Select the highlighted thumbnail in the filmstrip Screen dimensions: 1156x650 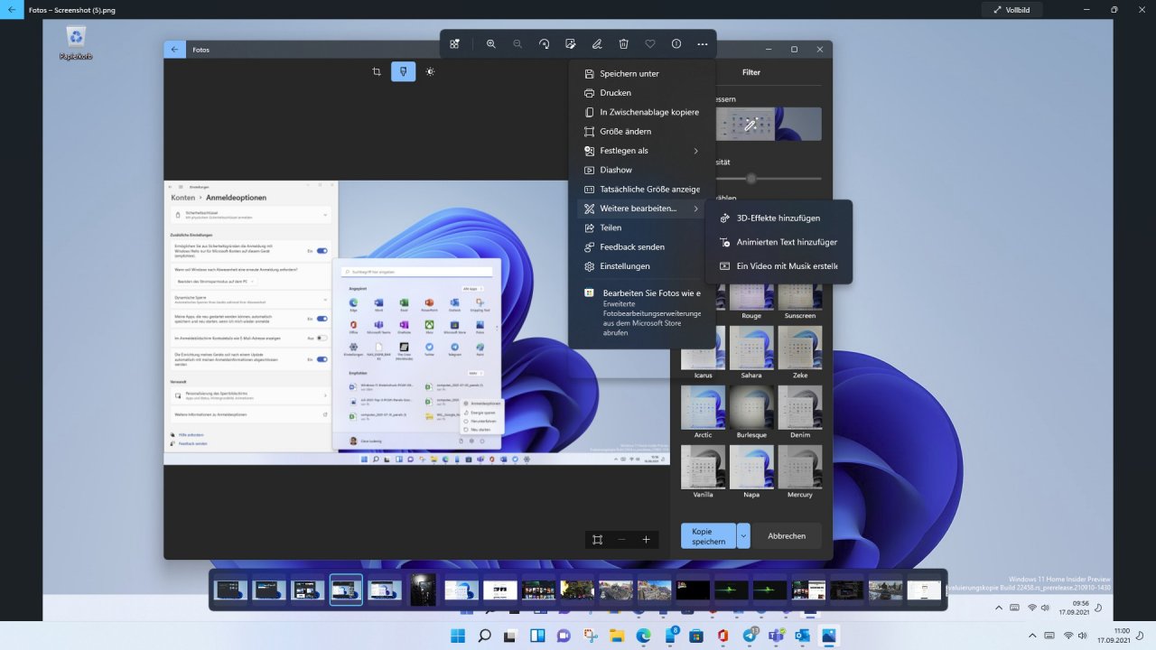(x=346, y=590)
